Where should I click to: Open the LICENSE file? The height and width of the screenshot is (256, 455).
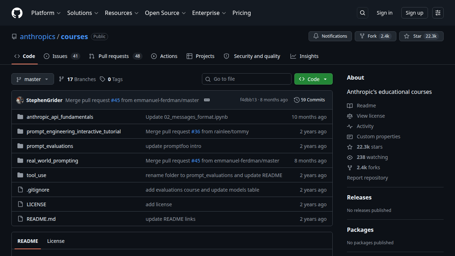(x=36, y=204)
